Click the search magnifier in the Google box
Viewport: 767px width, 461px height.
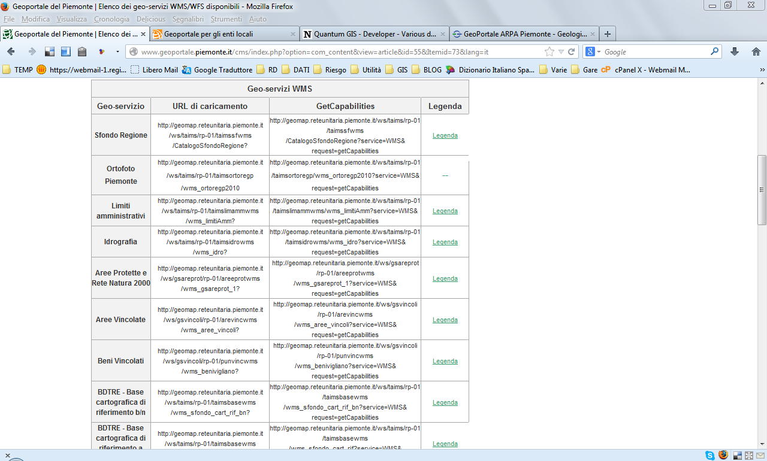point(715,52)
